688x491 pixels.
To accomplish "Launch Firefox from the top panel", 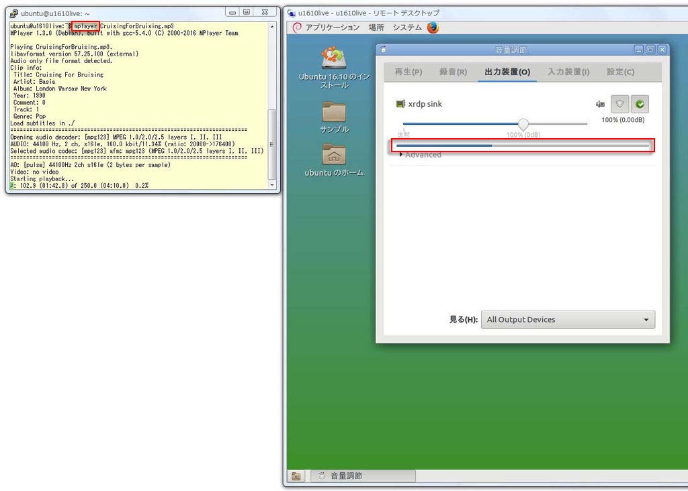I will (433, 28).
